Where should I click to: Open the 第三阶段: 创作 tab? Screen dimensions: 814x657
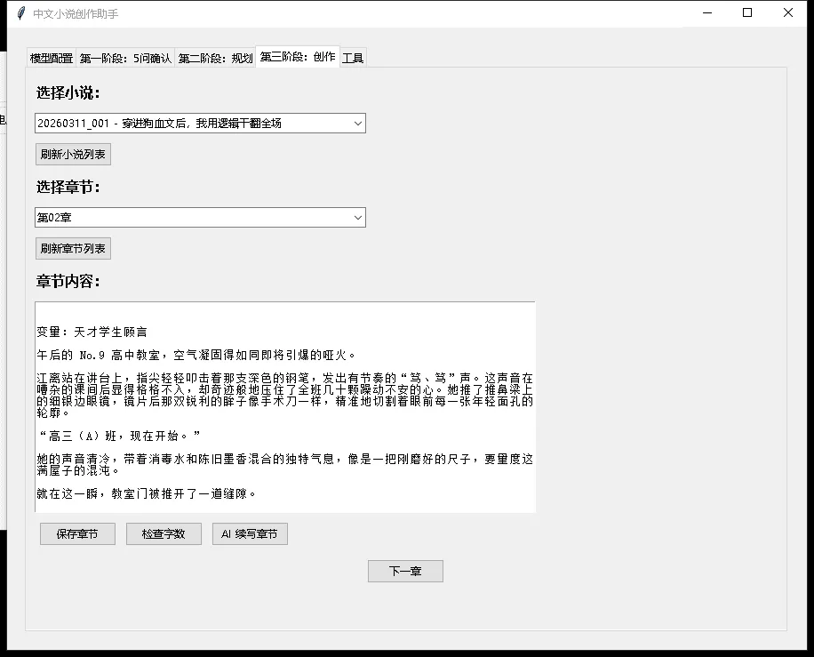(x=298, y=56)
